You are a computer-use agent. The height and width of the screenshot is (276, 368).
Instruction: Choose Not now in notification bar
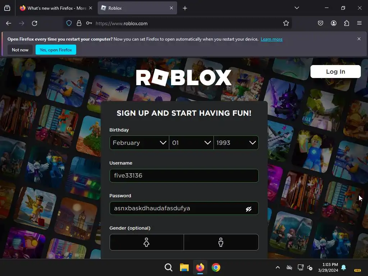click(x=20, y=50)
